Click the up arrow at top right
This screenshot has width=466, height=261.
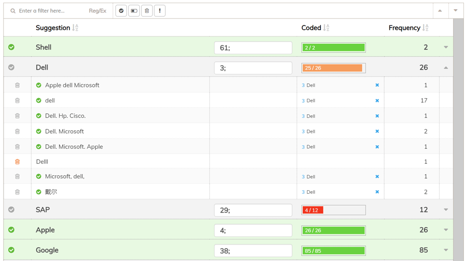(440, 11)
